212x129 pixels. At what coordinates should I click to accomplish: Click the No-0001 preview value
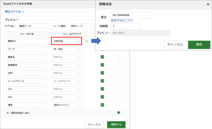[x=141, y=33]
